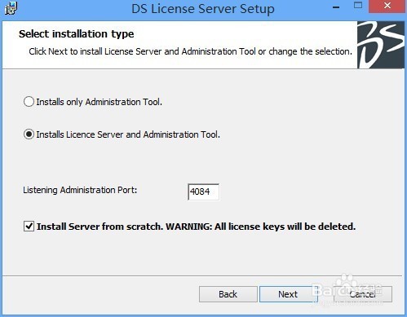Proceed with the Next button
The height and width of the screenshot is (317, 407).
click(x=288, y=294)
